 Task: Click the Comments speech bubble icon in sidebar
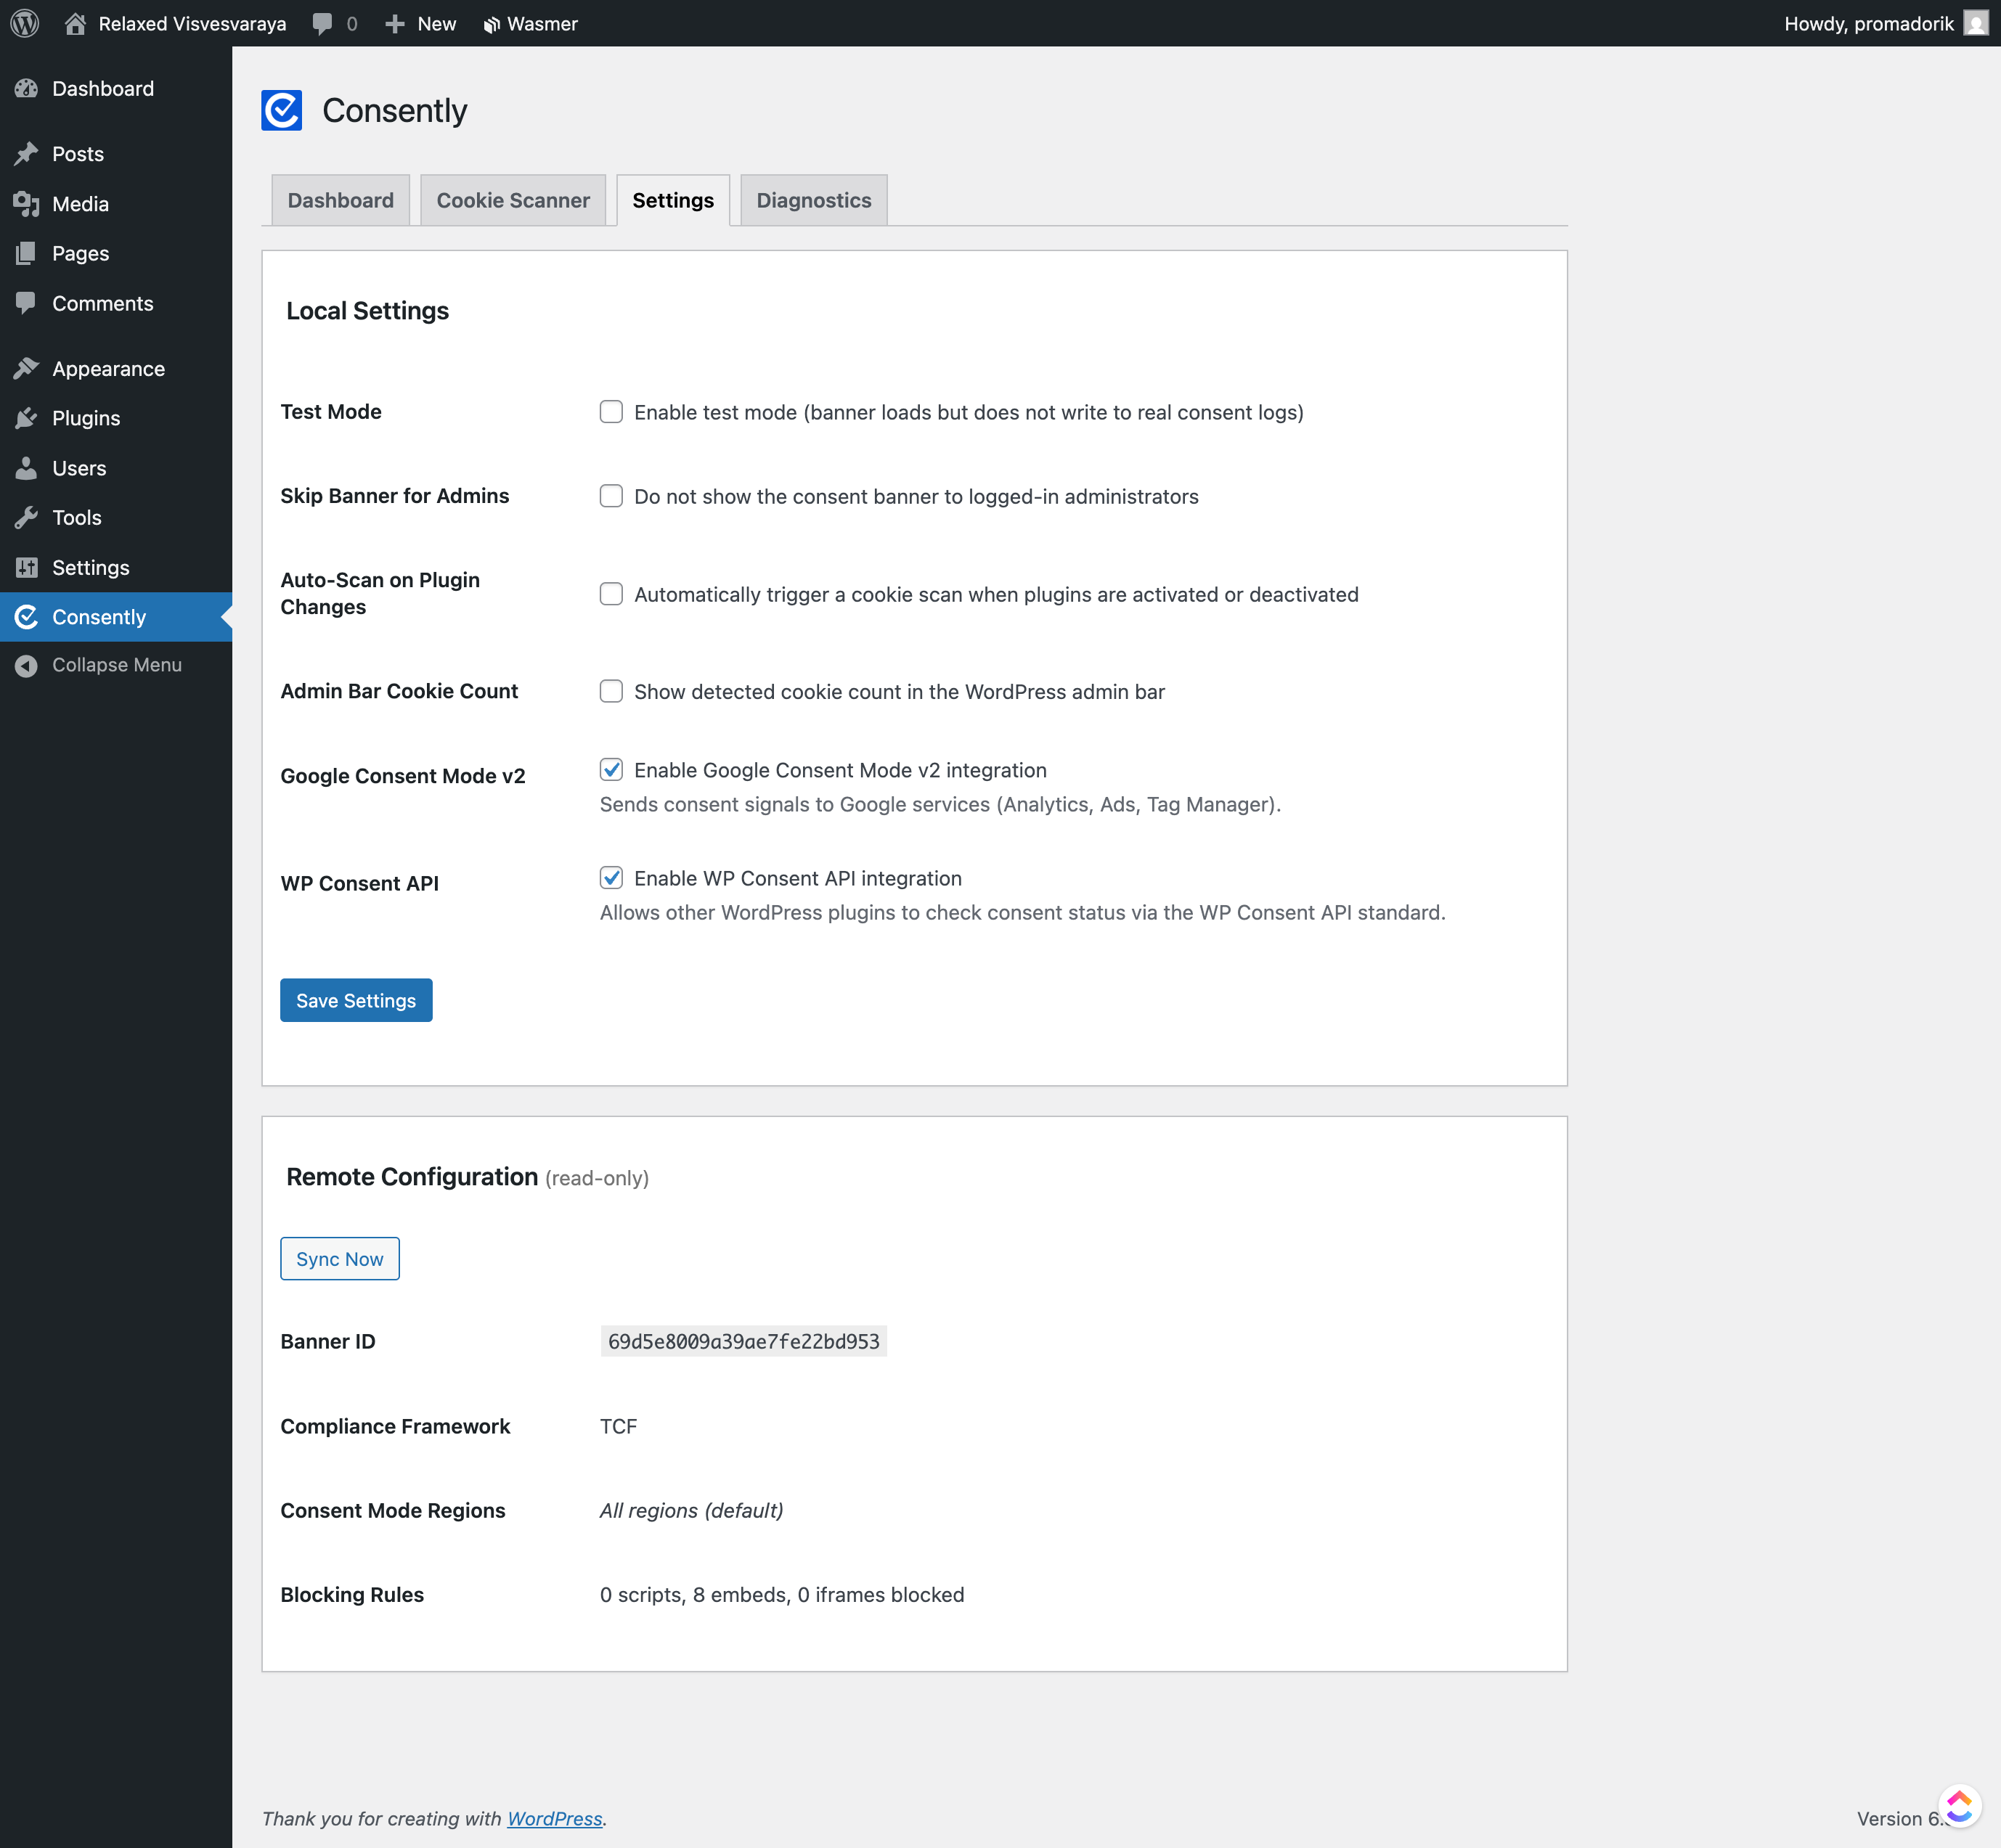coord(27,303)
